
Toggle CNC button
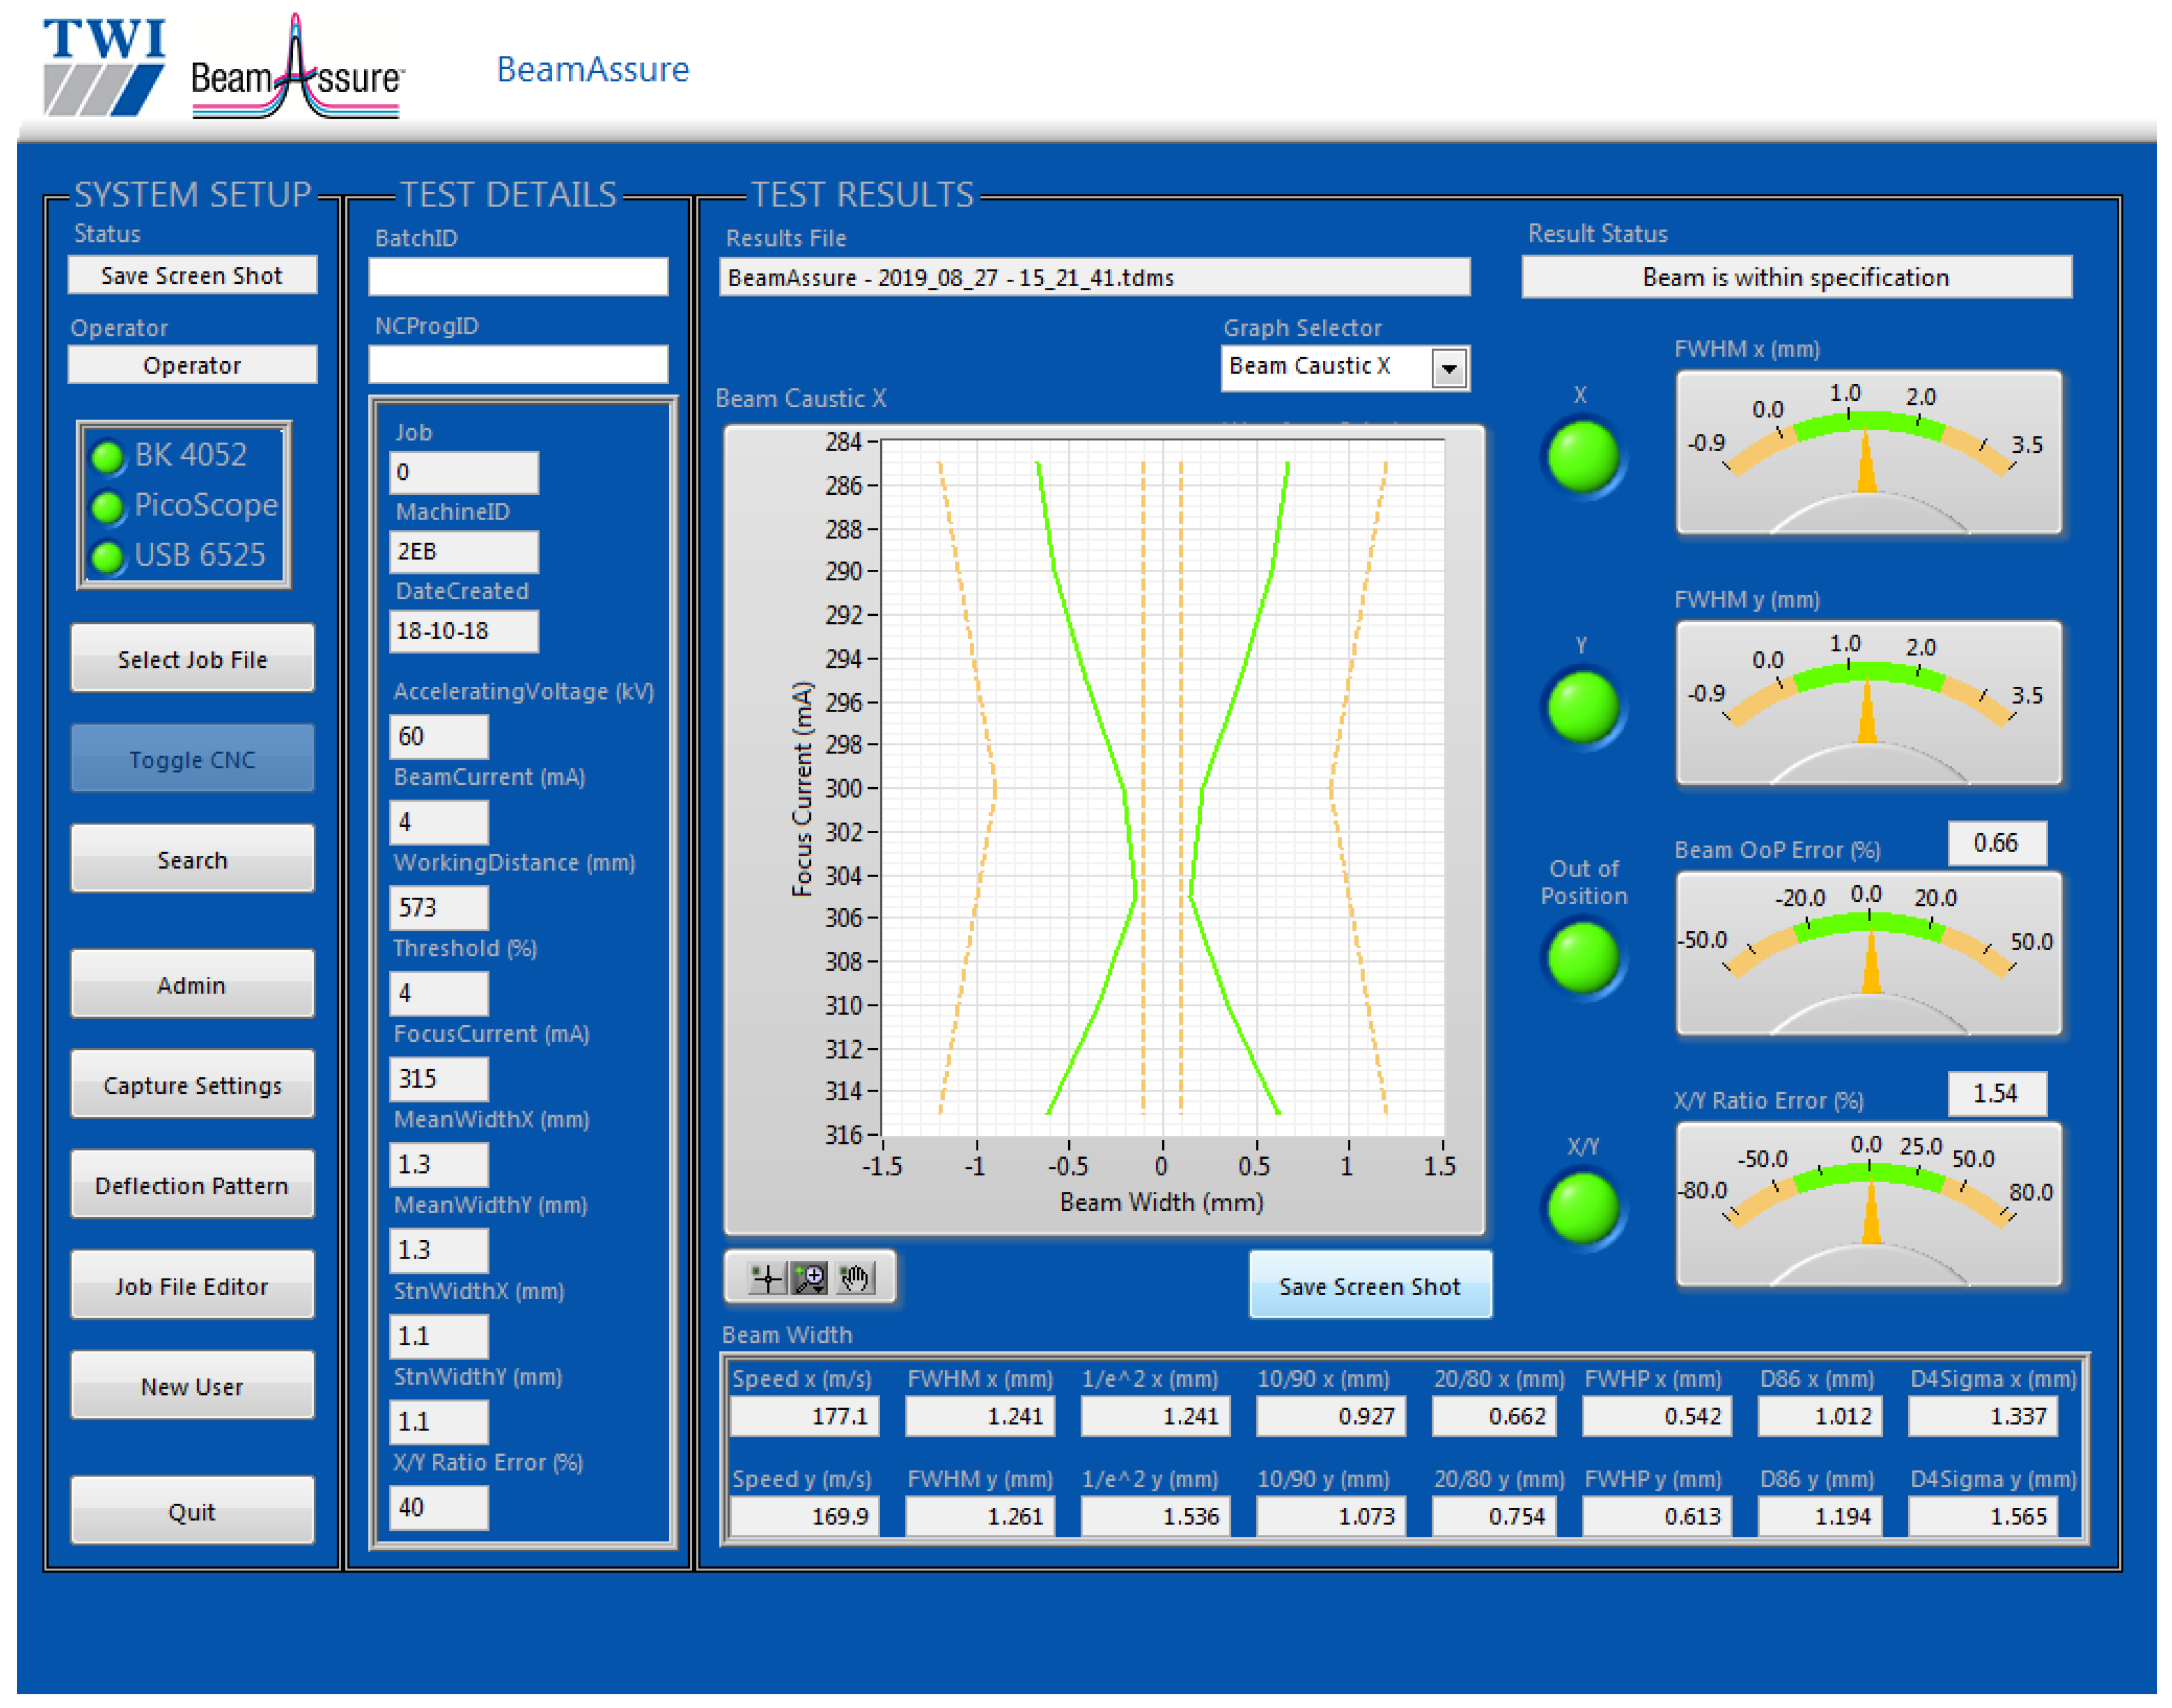(x=192, y=759)
